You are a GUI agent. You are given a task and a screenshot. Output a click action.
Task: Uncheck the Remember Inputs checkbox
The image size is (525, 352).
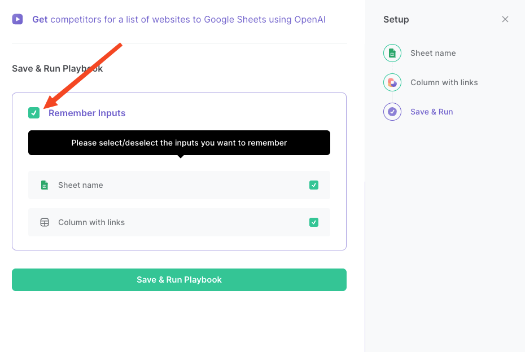34,113
